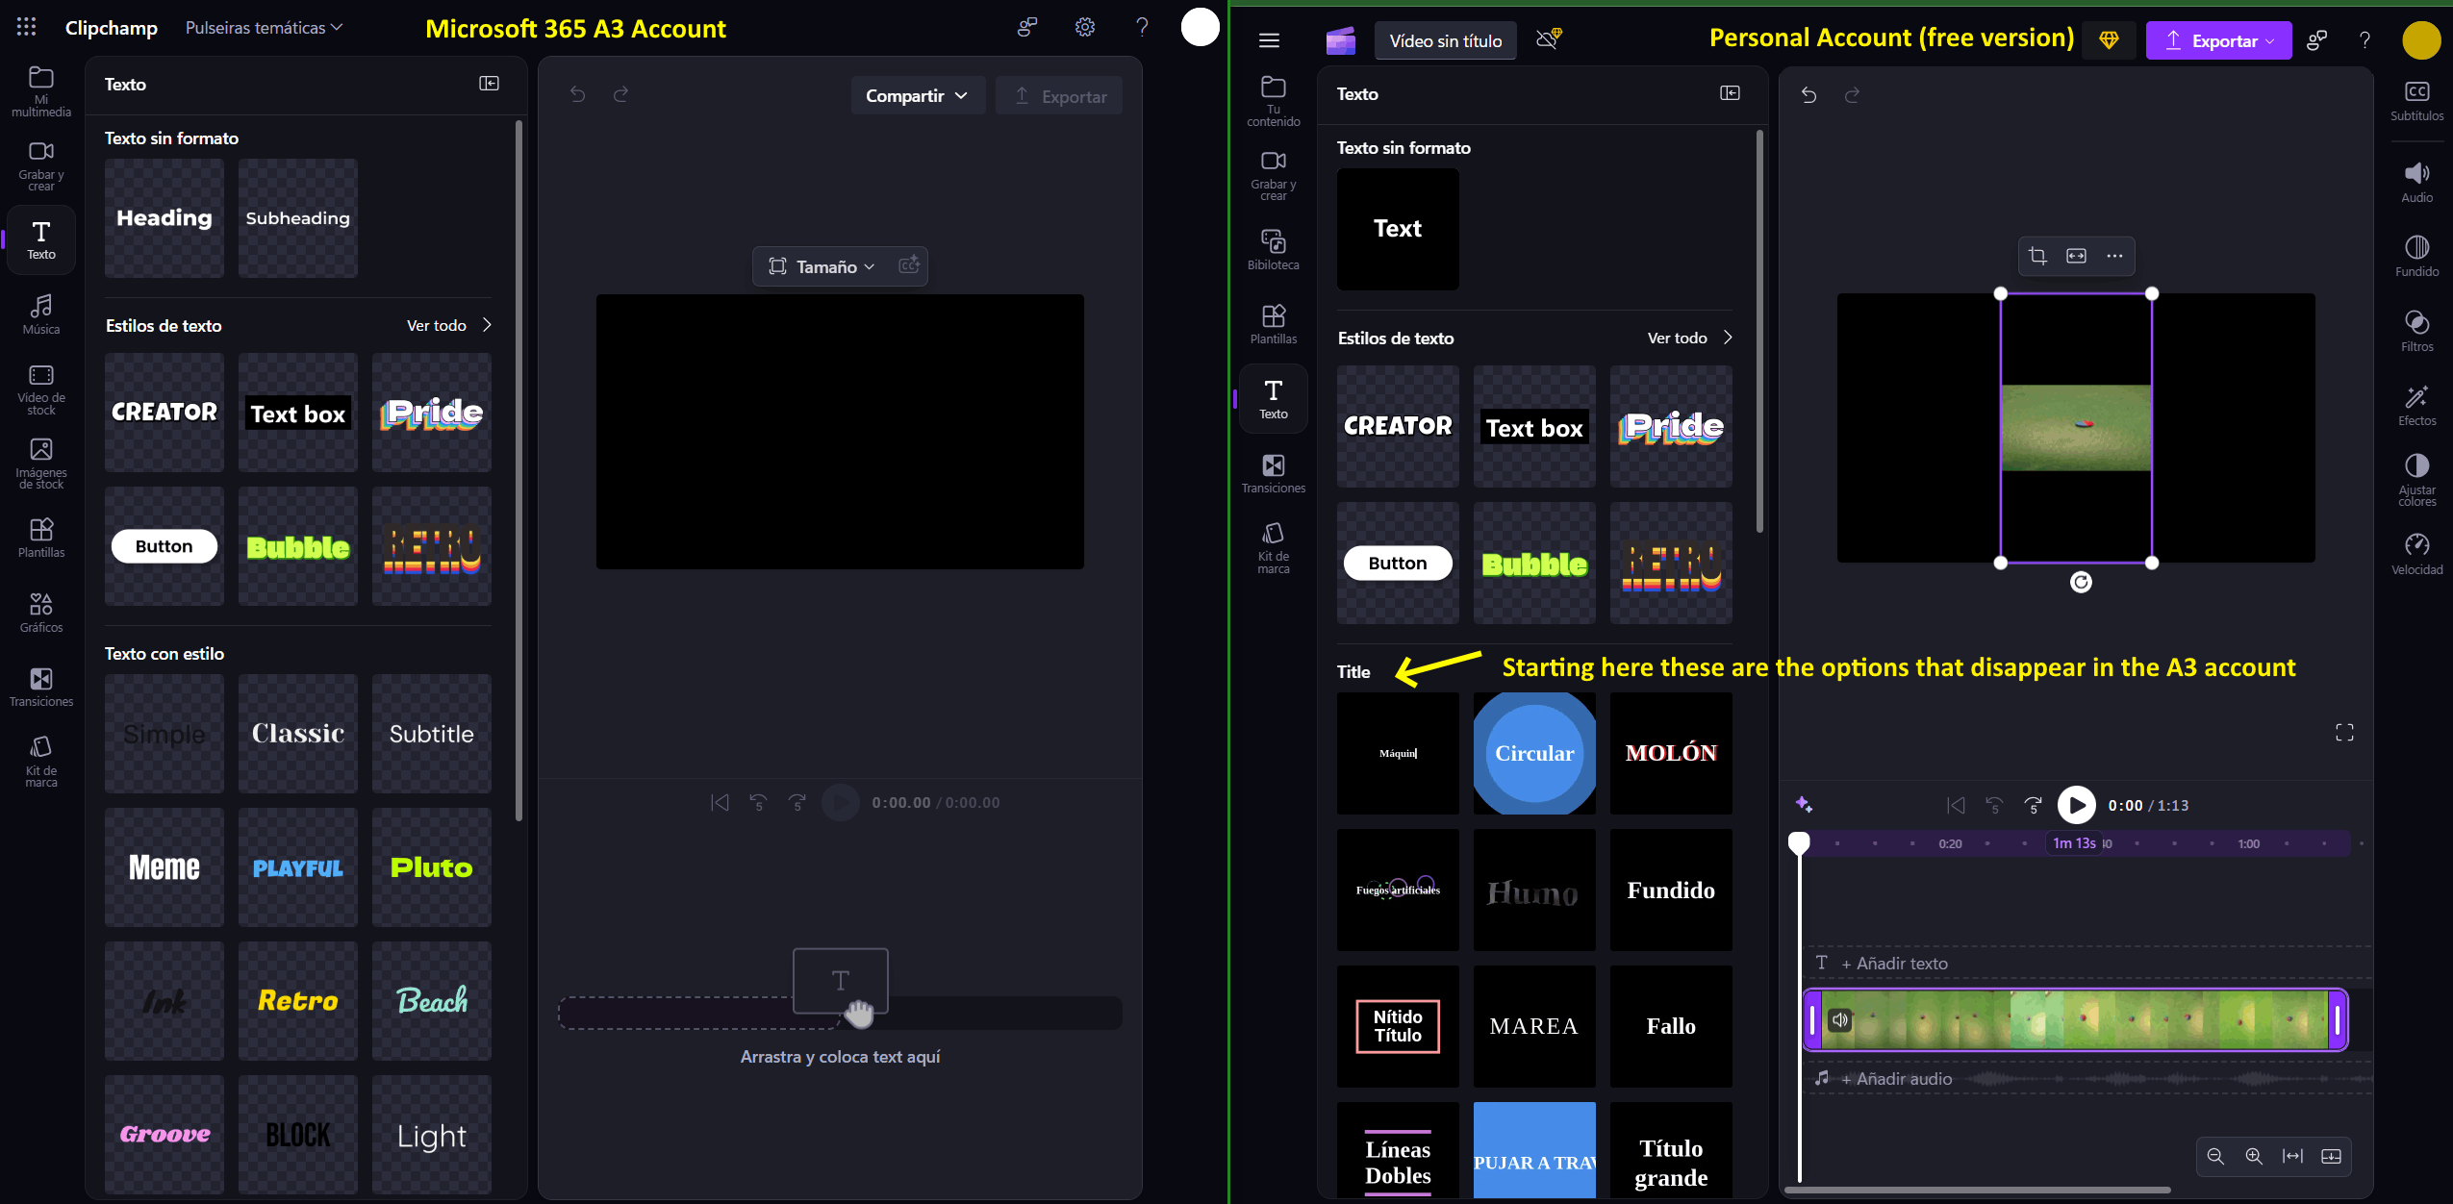Click zoom in on the timeline
The image size is (2453, 1204).
[x=2254, y=1156]
